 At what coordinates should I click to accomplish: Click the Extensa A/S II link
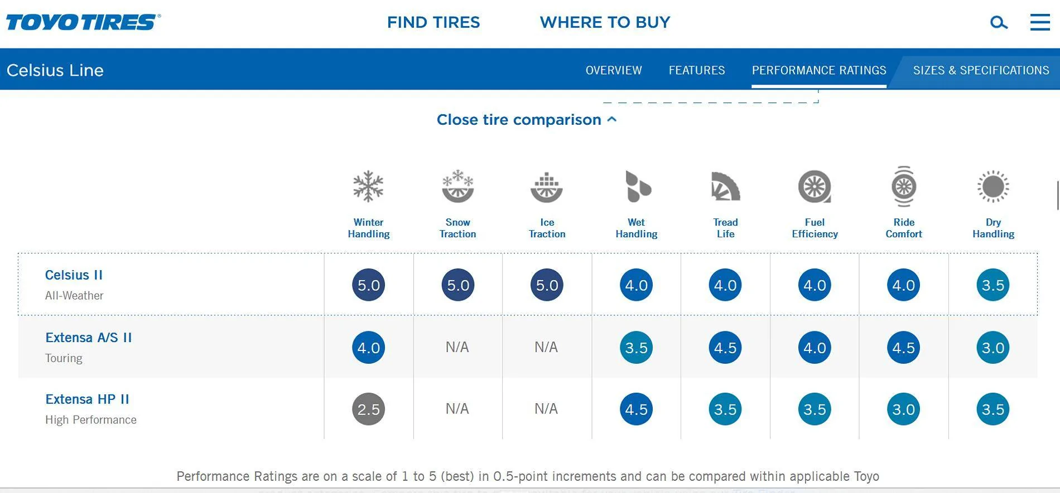(88, 338)
